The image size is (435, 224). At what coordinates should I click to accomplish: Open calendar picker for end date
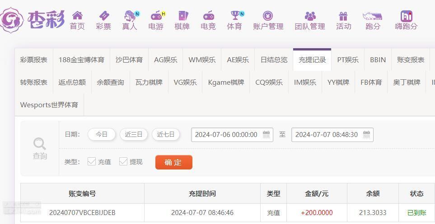[x=366, y=135]
